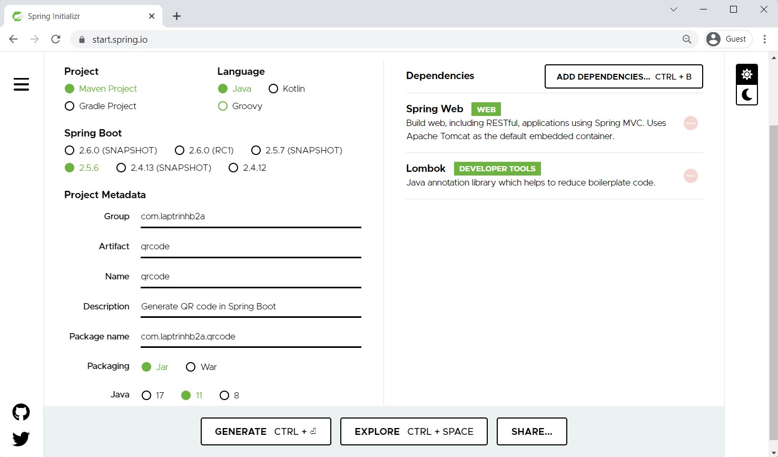Viewport: 778px width, 457px height.
Task: Click the Lombok dependency title
Action: coord(426,168)
